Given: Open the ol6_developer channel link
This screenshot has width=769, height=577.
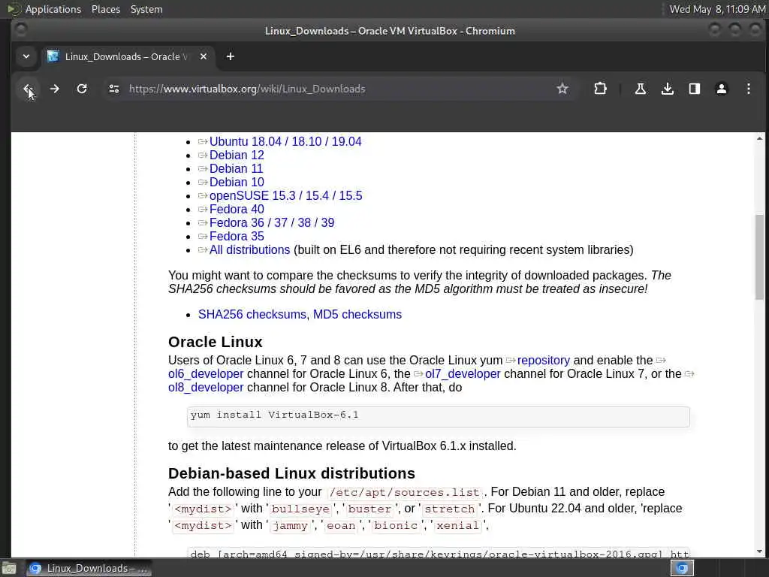Looking at the screenshot, I should (206, 374).
